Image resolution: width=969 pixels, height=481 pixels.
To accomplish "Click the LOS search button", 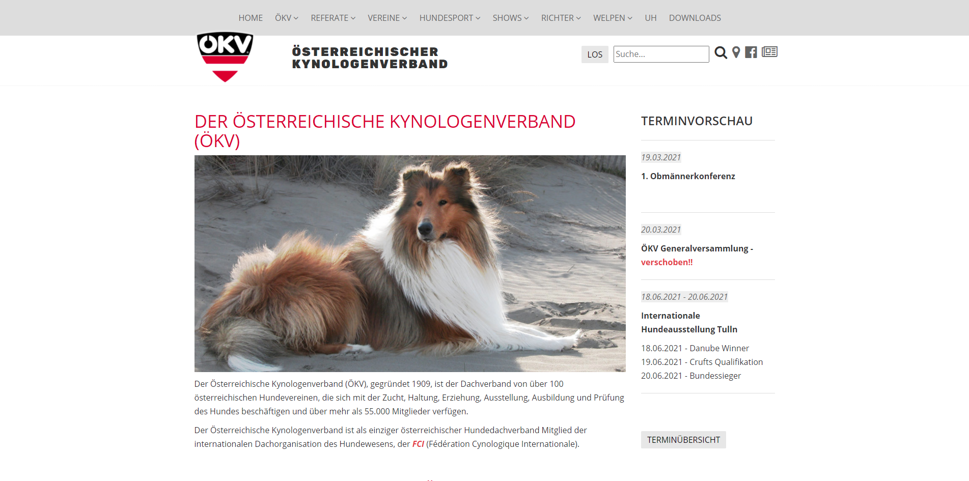I will pyautogui.click(x=595, y=54).
